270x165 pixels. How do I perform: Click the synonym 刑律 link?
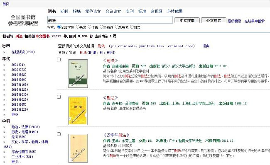93,53
